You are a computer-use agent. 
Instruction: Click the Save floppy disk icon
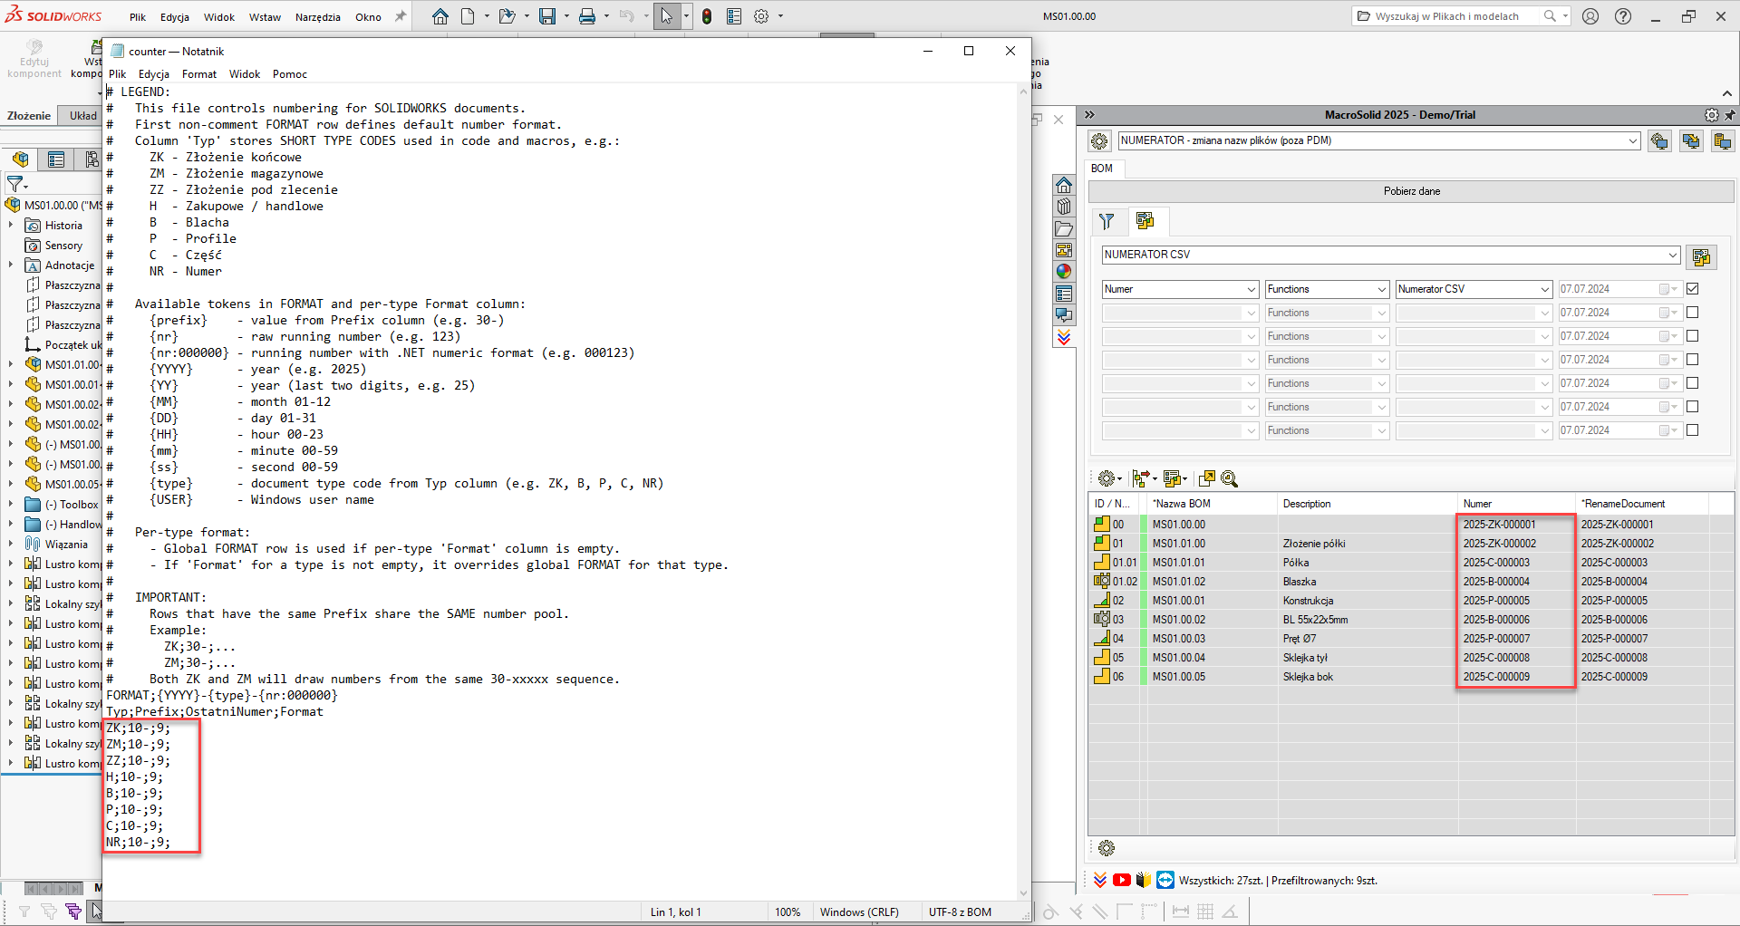tap(547, 16)
